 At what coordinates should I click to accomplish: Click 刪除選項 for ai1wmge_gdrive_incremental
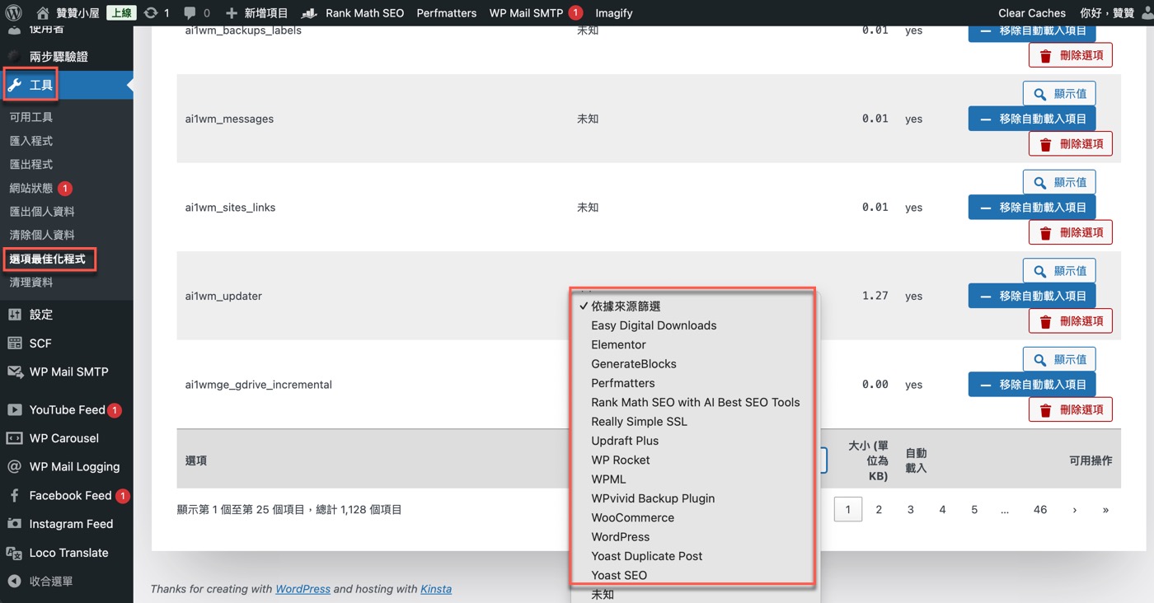(x=1070, y=409)
